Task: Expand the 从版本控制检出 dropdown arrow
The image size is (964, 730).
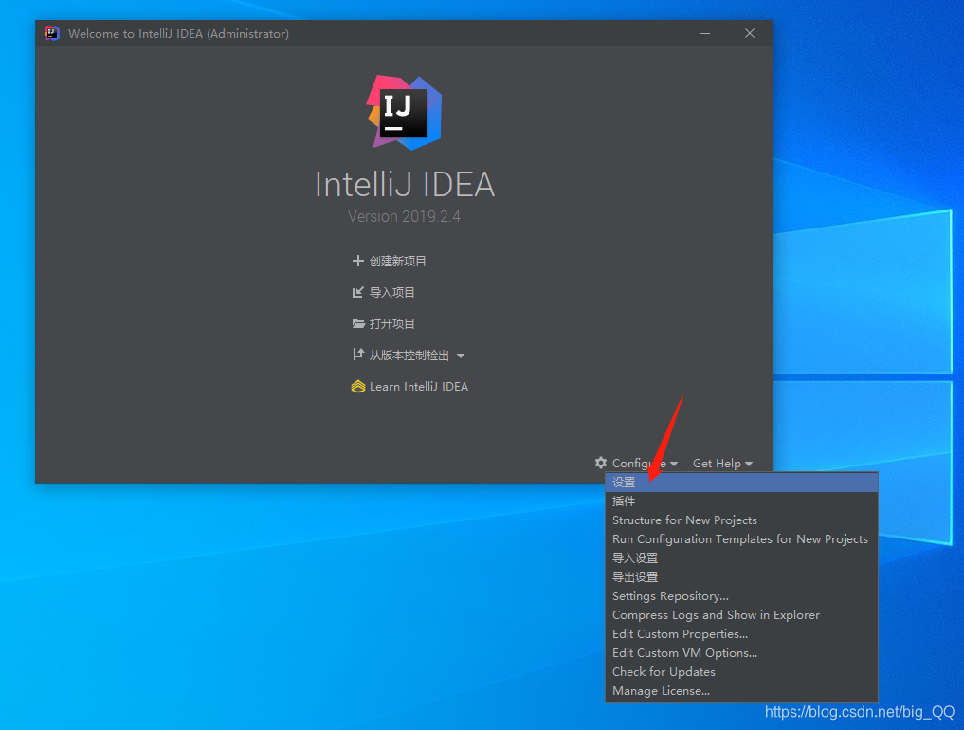Action: click(461, 356)
